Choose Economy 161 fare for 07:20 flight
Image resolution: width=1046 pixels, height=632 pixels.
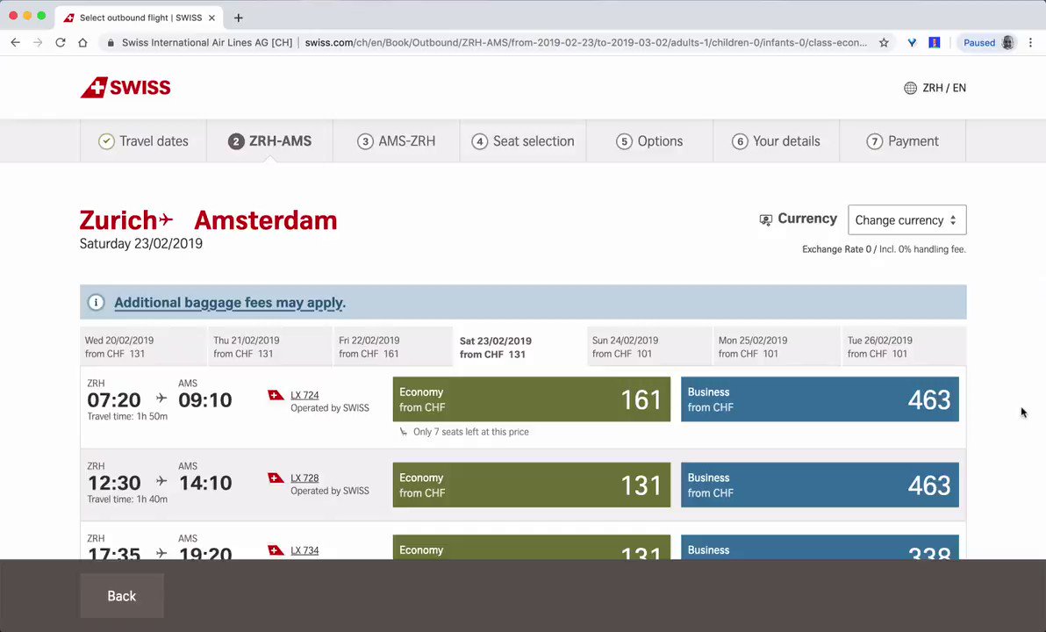coord(532,399)
